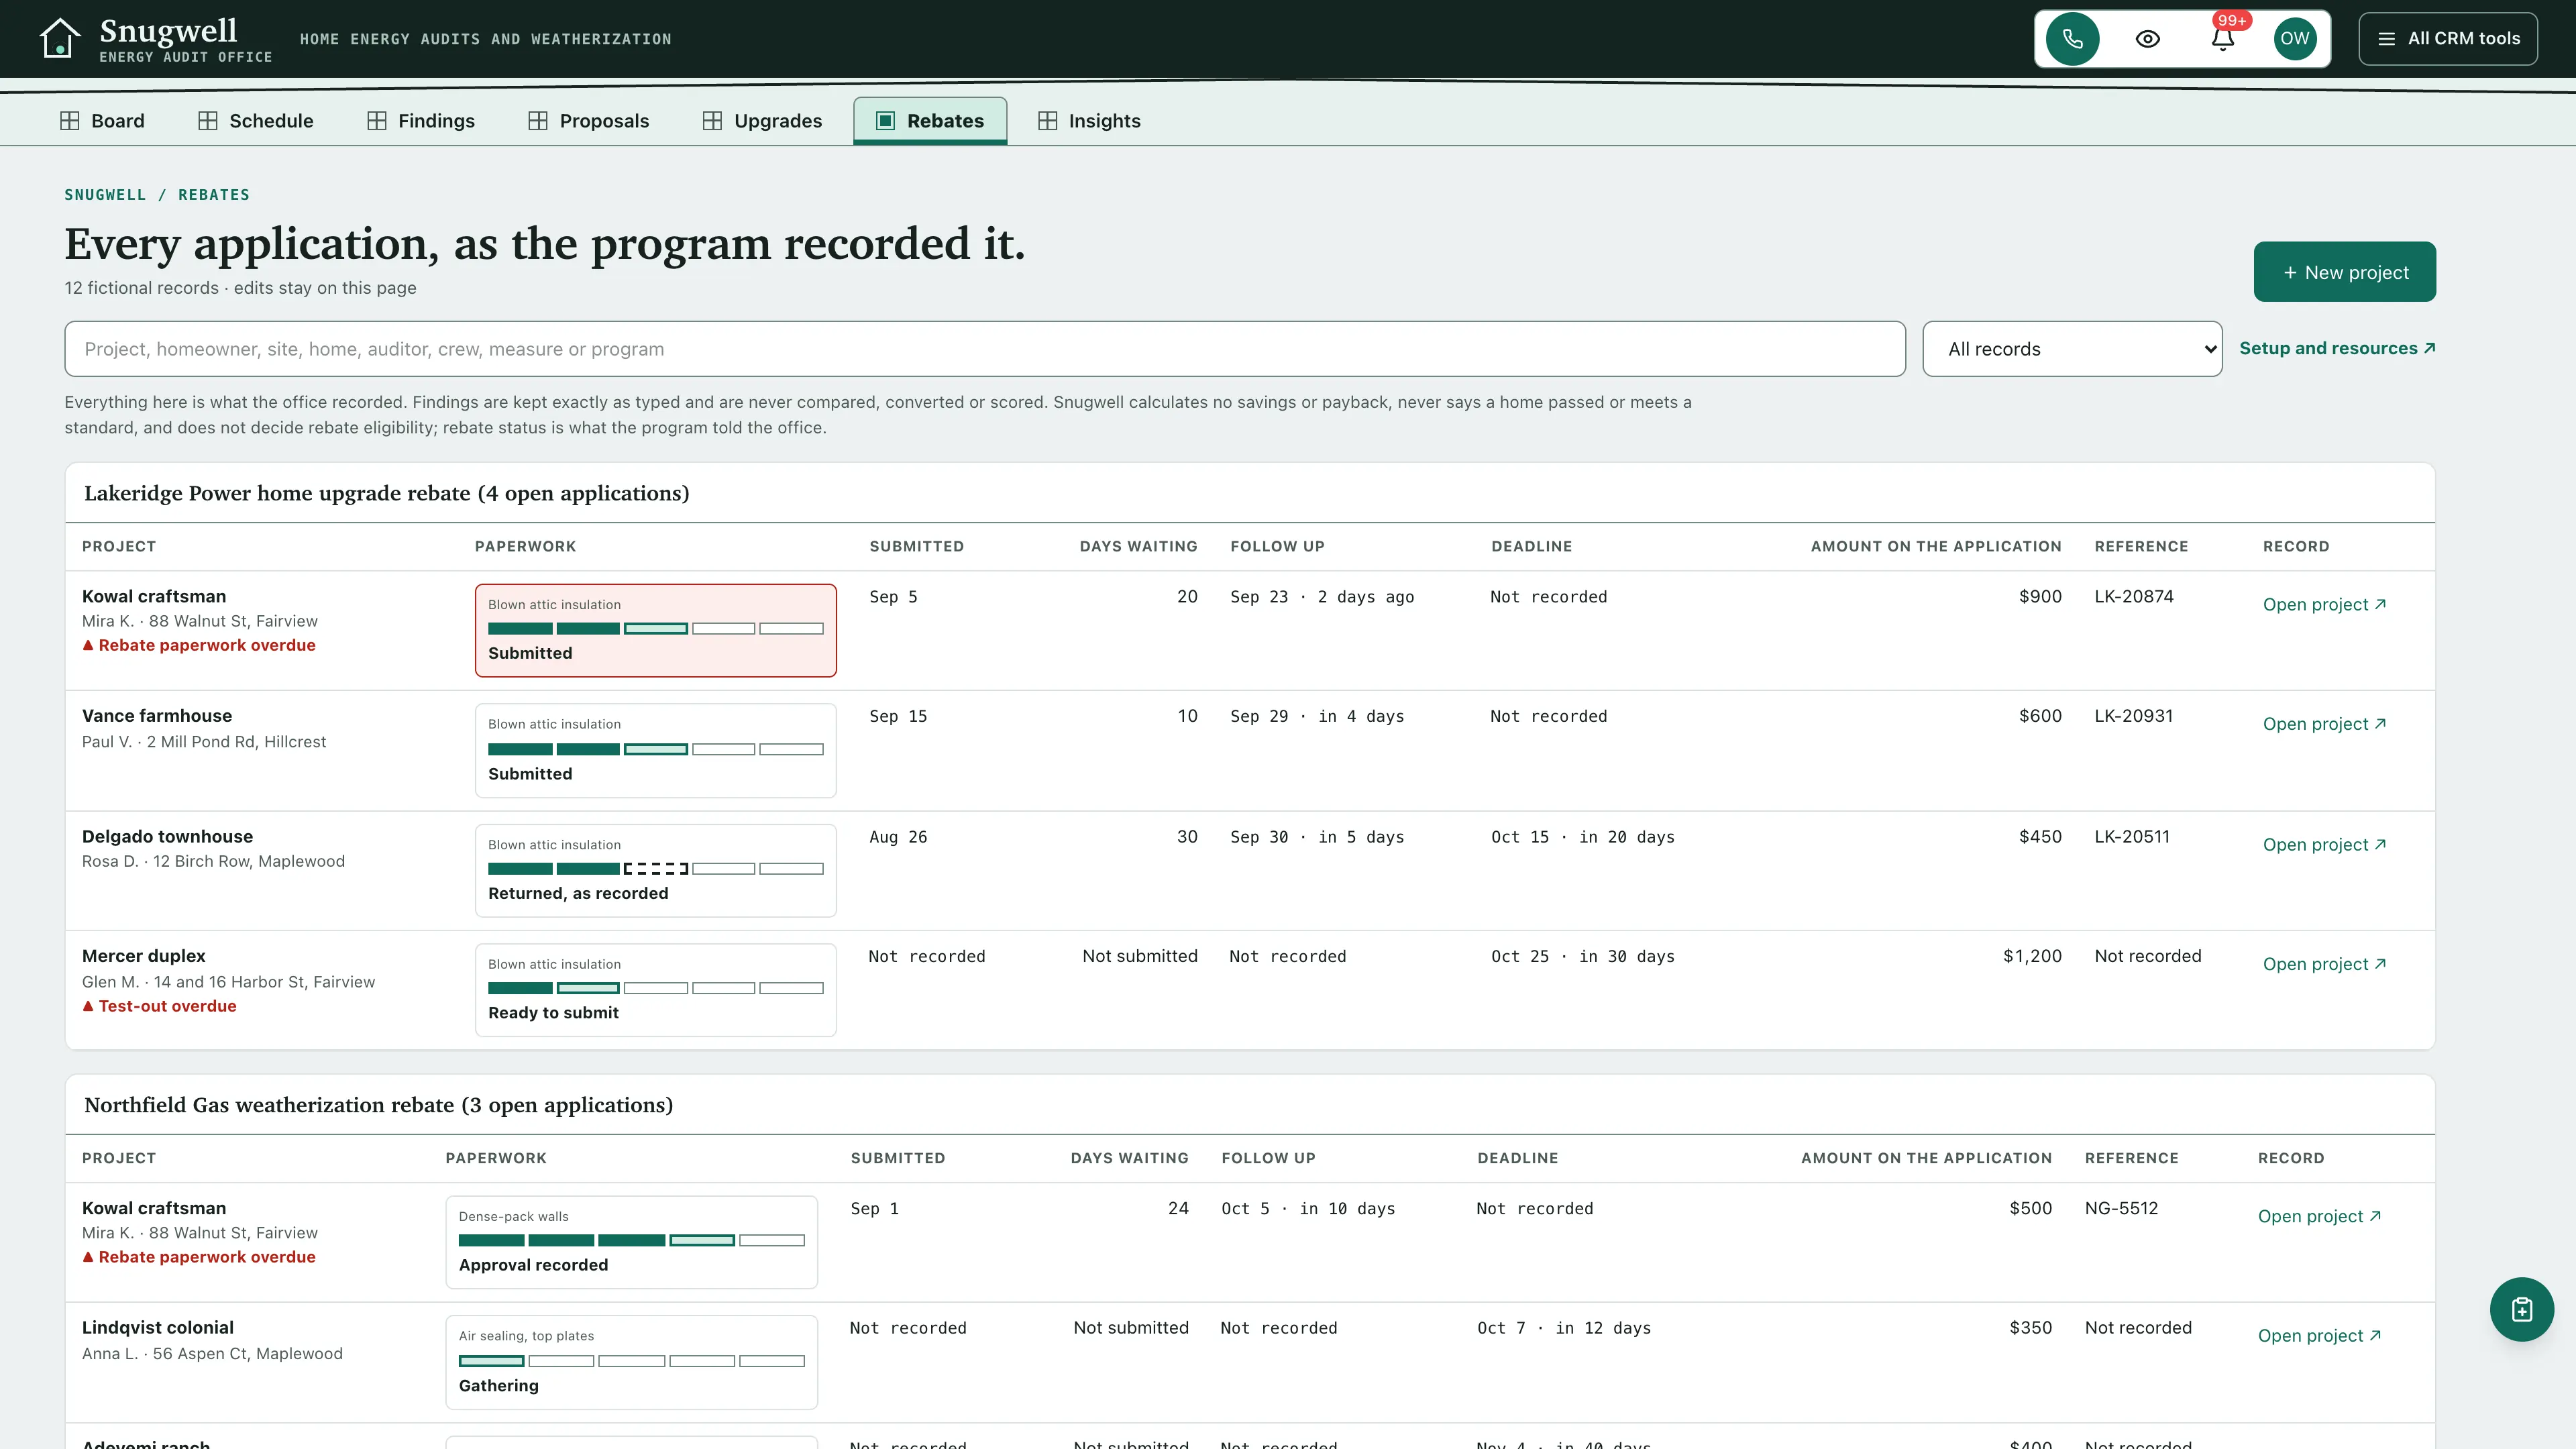Click the floating clipboard action button
This screenshot has height=1449, width=2576.
click(x=2521, y=1309)
